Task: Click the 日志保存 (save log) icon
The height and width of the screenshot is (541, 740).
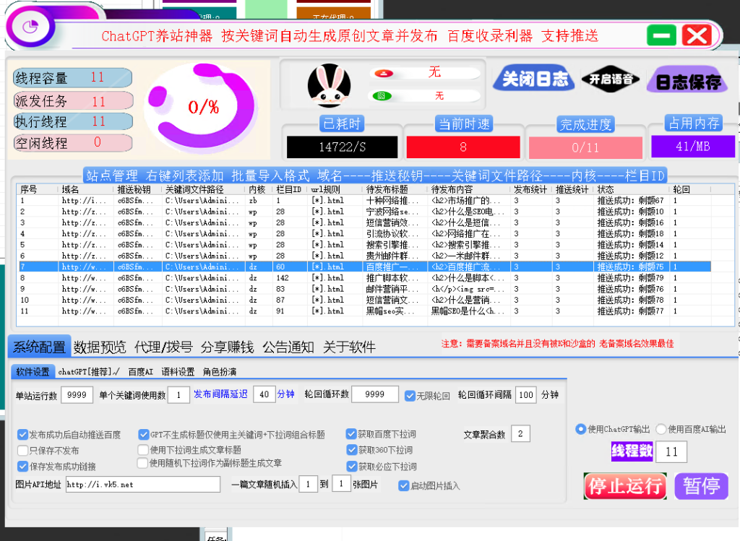Action: coord(687,78)
